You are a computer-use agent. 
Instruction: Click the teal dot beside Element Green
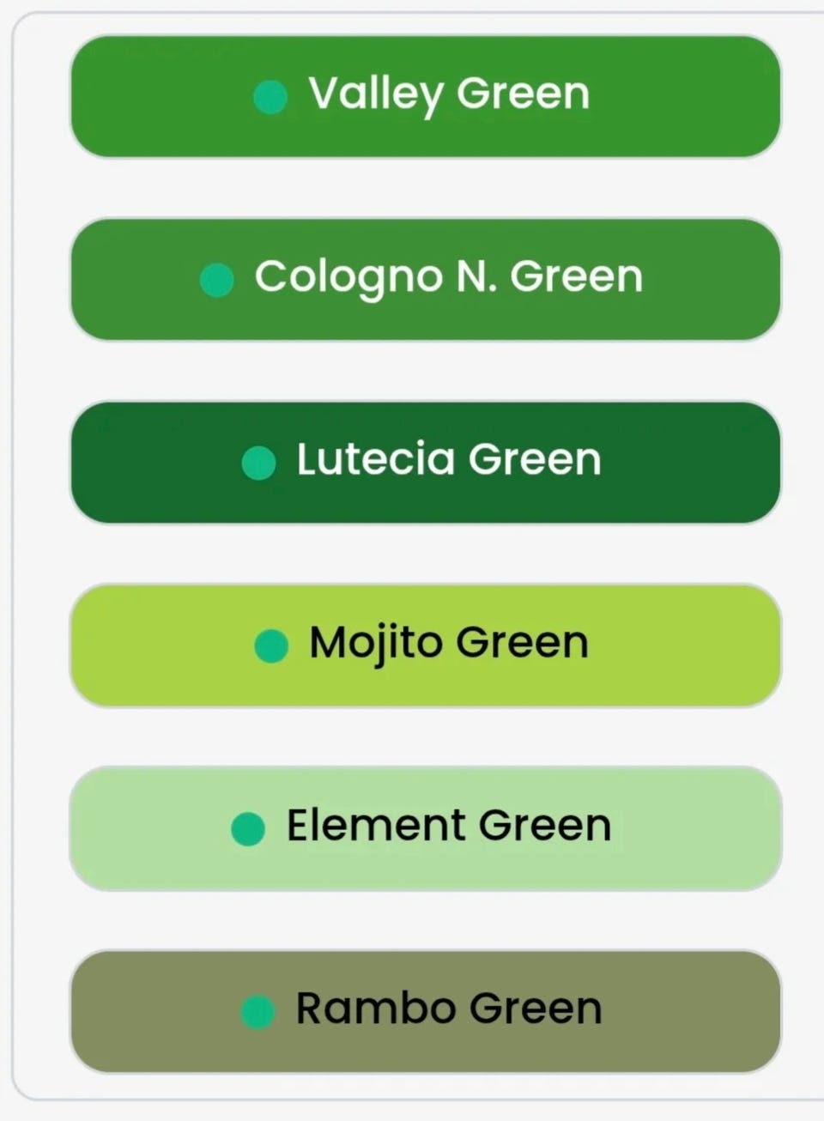[x=248, y=829]
